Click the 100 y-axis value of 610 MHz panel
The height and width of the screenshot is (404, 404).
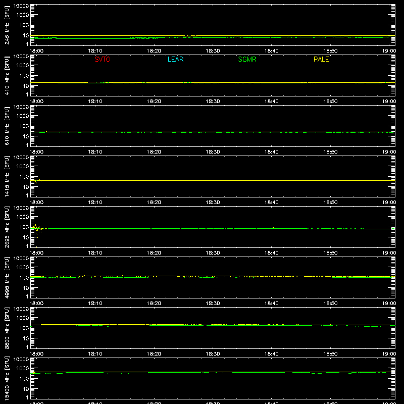pyautogui.click(x=24, y=126)
